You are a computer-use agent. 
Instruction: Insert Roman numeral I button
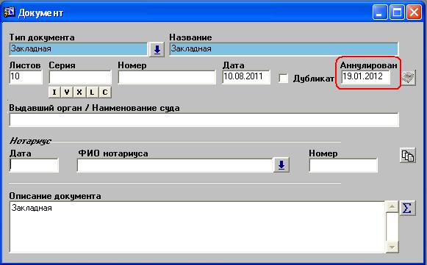[54, 92]
